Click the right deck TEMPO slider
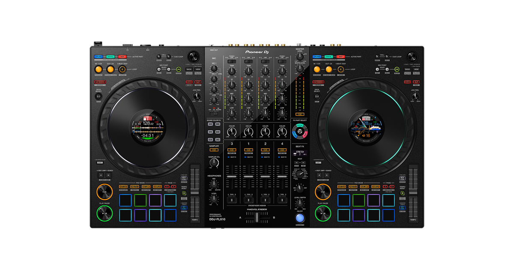 [x=413, y=193]
